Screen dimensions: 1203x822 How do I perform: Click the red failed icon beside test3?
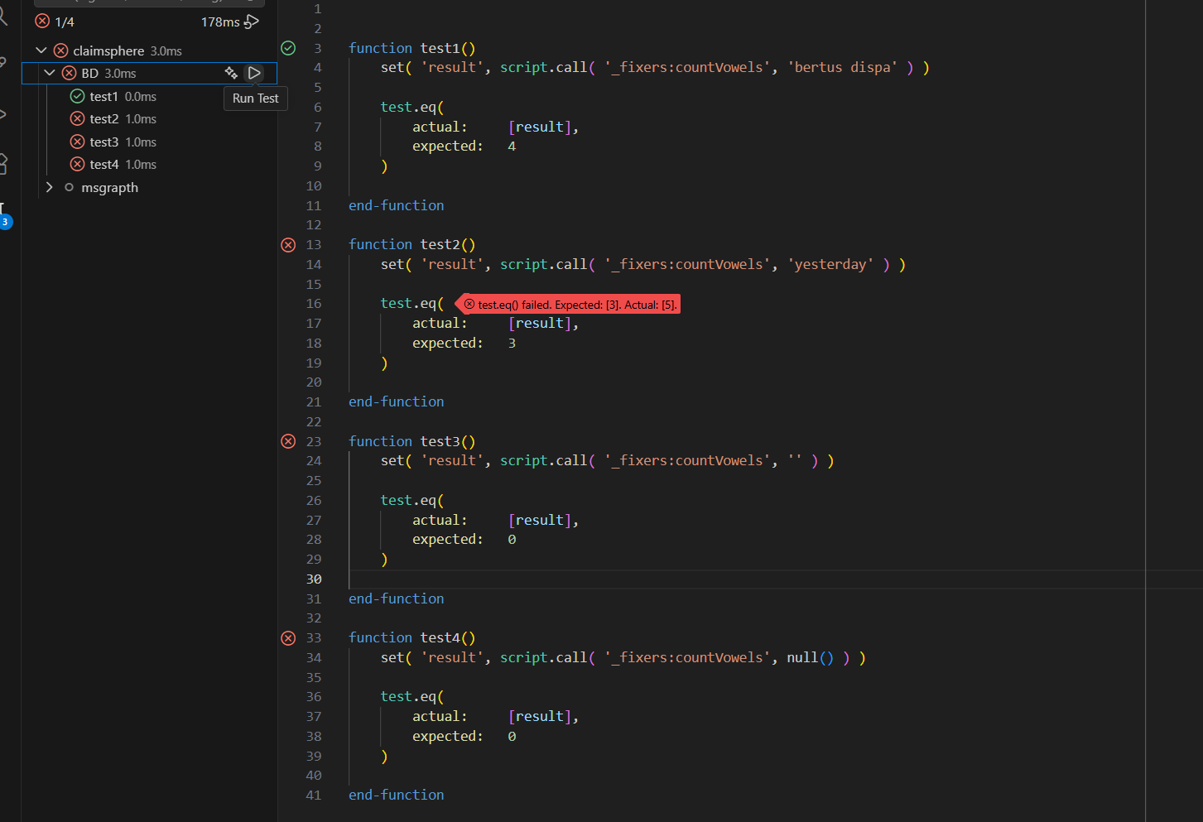[x=77, y=142]
